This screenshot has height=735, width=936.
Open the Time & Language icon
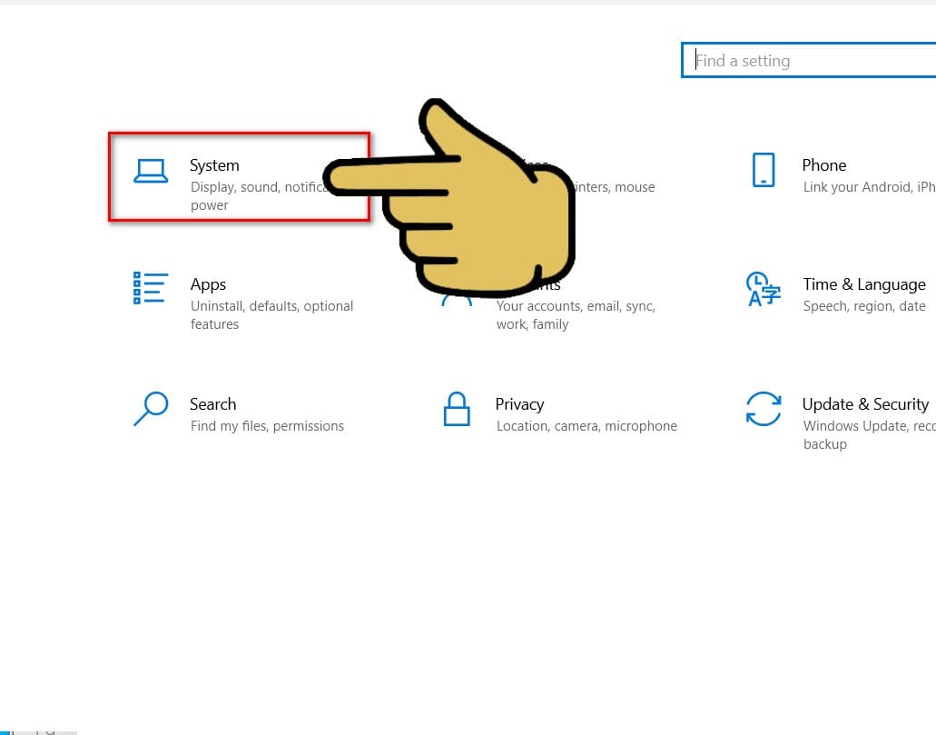(x=763, y=289)
